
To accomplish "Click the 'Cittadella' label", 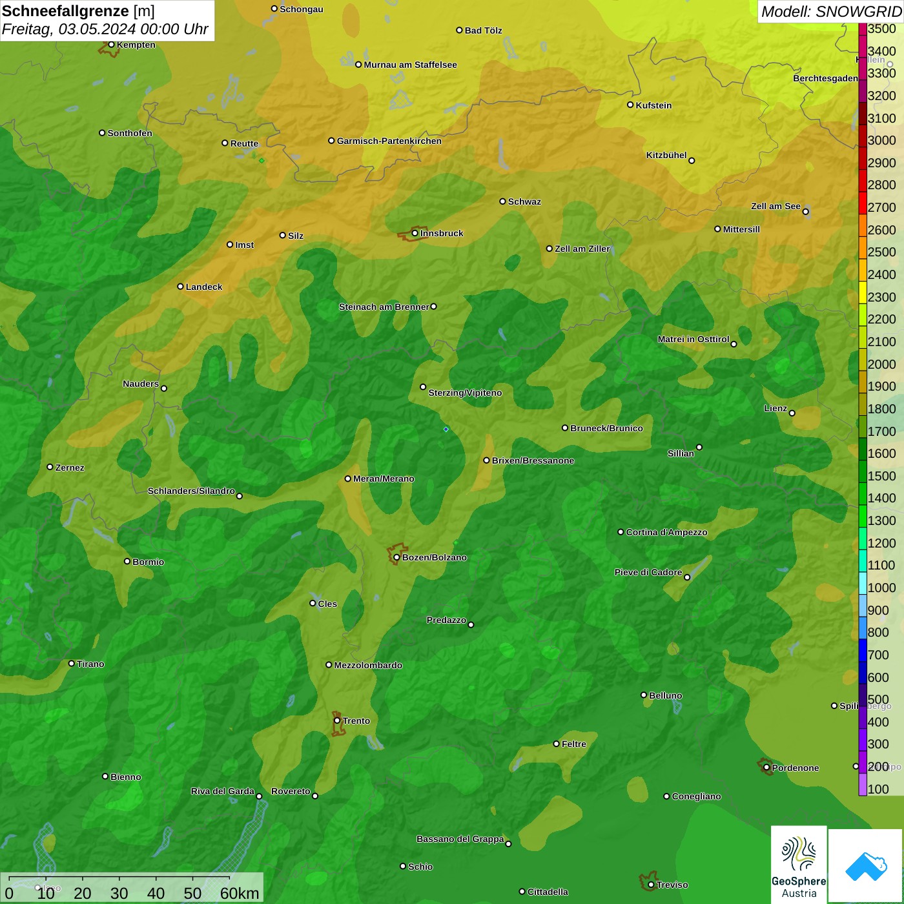I will point(548,892).
